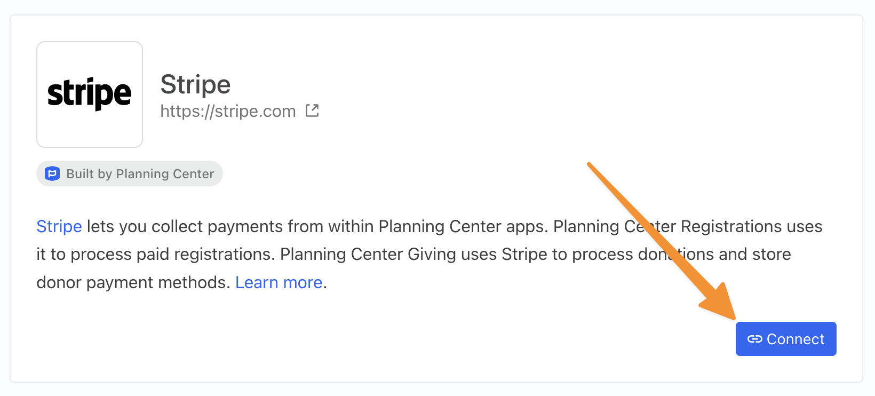The width and height of the screenshot is (875, 396).
Task: Open the https://stripe.com URL text
Action: (228, 111)
